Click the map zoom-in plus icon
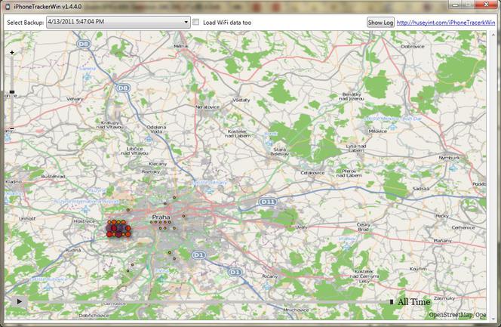Viewport: 501px width, 327px height. 12,52
